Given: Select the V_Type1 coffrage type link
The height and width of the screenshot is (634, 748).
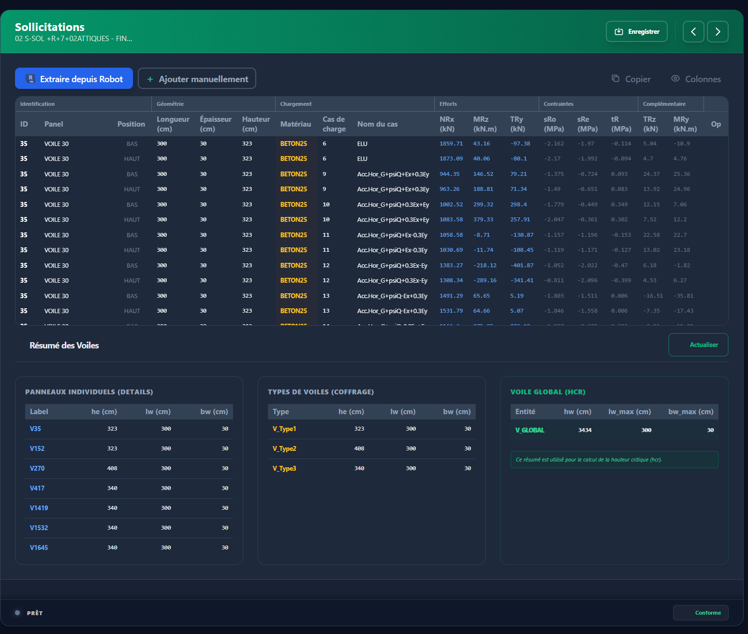Looking at the screenshot, I should click(x=285, y=429).
